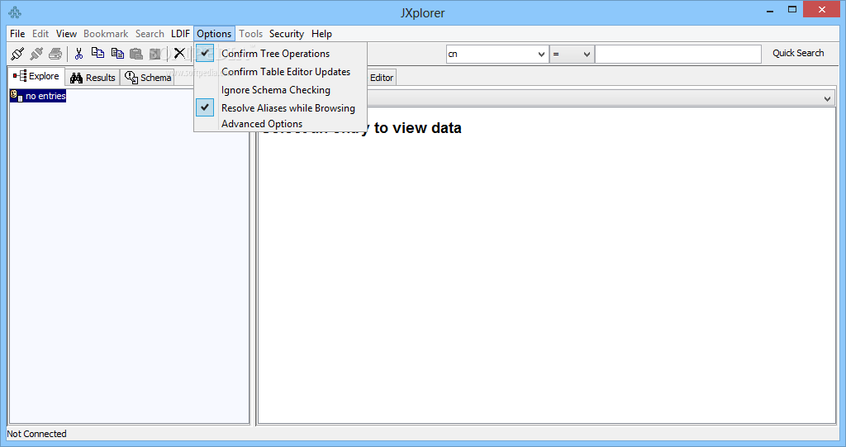Switch to the Explore tab
Image resolution: width=846 pixels, height=447 pixels.
point(36,76)
